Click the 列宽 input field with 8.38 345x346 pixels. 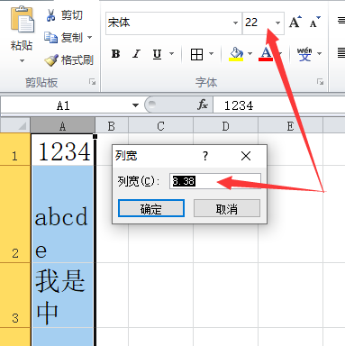coord(215,181)
